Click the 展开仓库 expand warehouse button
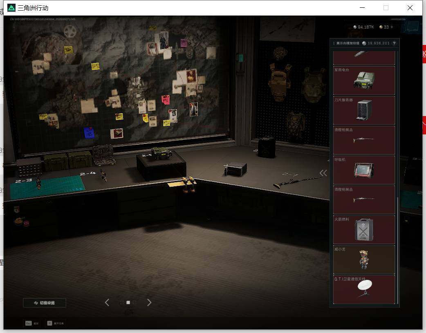Viewport: 426px width, 333px height. click(56, 323)
